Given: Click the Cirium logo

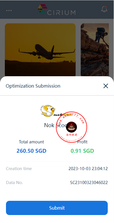Looking at the screenshot, I should [x=57, y=10].
